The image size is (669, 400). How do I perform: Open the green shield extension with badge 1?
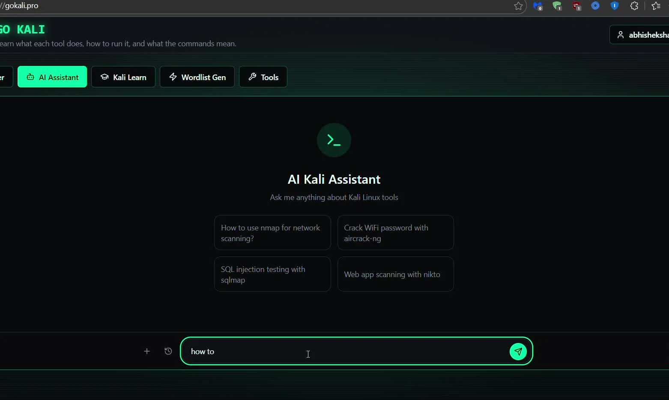pyautogui.click(x=557, y=6)
